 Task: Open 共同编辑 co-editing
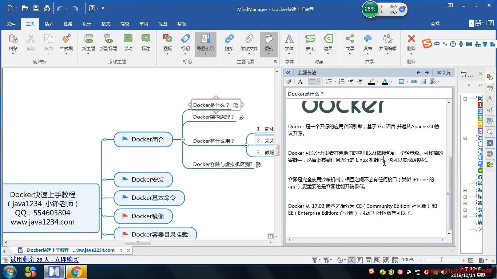coord(388,39)
